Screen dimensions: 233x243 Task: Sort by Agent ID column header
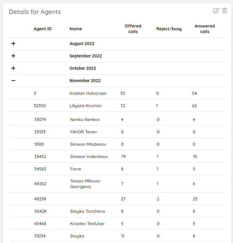[43, 29]
